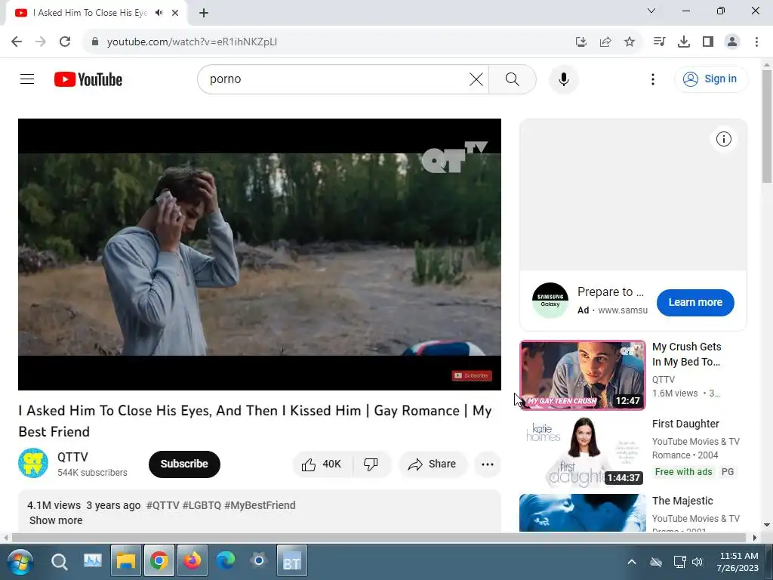The width and height of the screenshot is (773, 580).
Task: Reload the YouTube page
Action: click(65, 42)
